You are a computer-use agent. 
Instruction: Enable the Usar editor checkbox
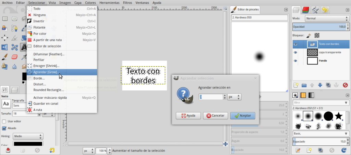[4, 122]
